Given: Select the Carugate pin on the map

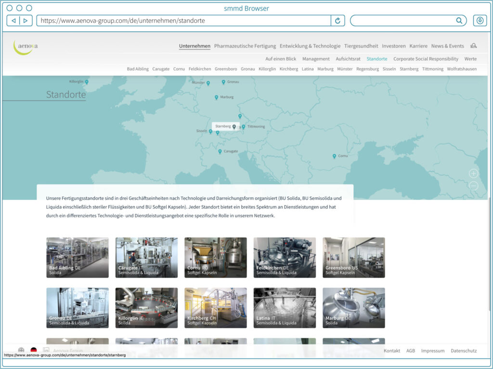Looking at the screenshot, I should (220, 152).
